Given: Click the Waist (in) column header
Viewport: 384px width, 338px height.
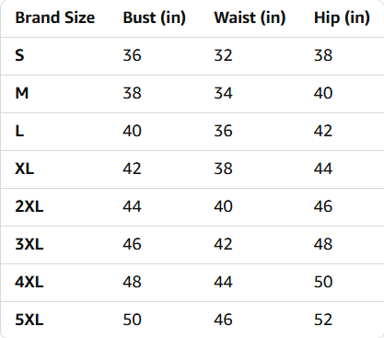Looking at the screenshot, I should click(x=250, y=17).
